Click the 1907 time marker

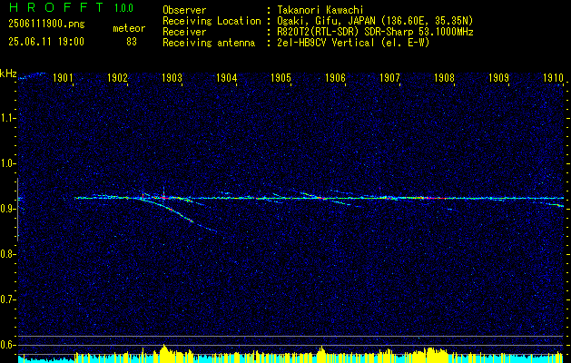(389, 77)
